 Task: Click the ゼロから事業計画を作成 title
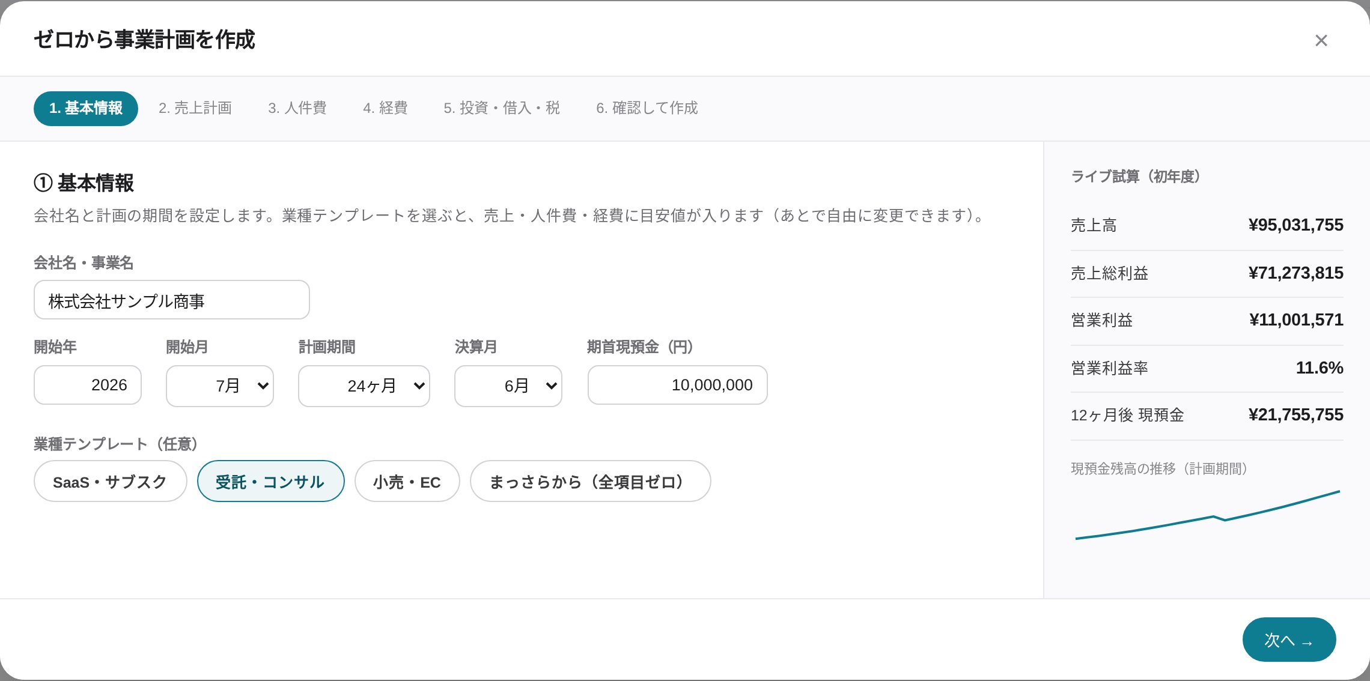(x=144, y=40)
